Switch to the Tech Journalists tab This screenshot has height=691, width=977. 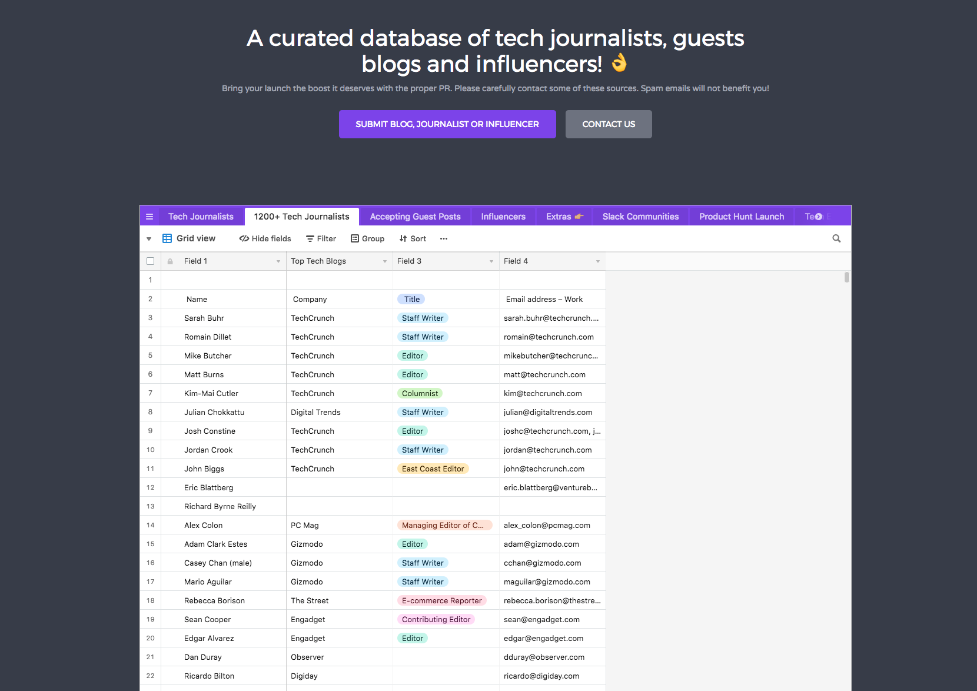click(x=201, y=217)
